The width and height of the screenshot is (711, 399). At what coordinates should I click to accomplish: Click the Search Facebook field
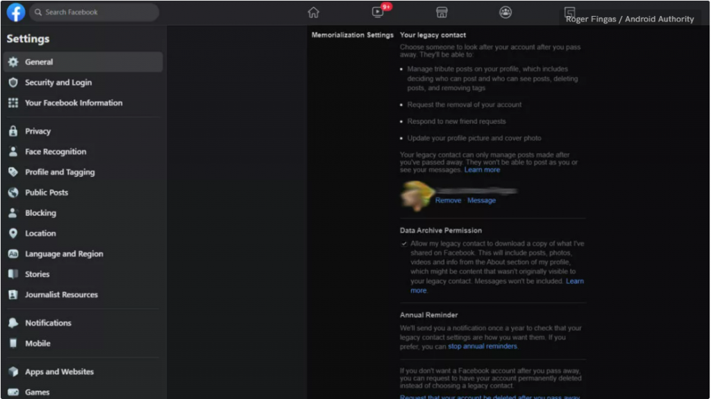pos(94,12)
